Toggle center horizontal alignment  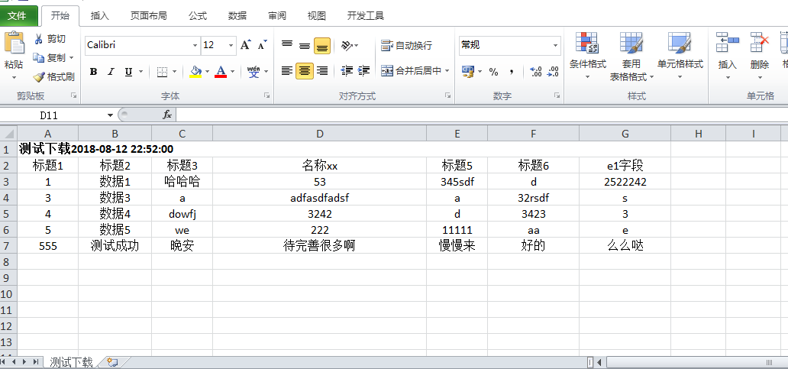pyautogui.click(x=305, y=71)
